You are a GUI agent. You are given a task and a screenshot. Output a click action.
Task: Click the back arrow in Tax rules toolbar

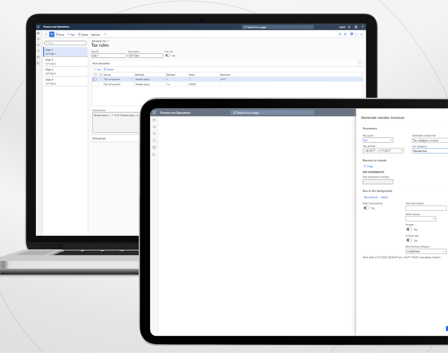[x=46, y=34]
